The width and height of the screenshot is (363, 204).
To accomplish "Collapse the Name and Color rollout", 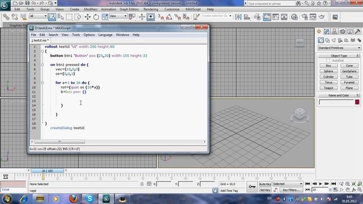I will (x=339, y=95).
